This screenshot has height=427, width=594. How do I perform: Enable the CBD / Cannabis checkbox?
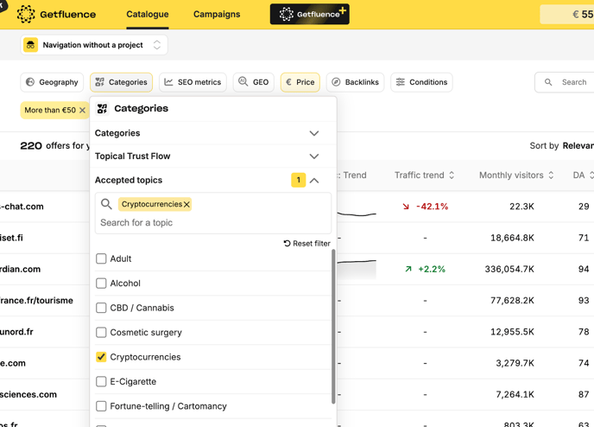pos(101,308)
